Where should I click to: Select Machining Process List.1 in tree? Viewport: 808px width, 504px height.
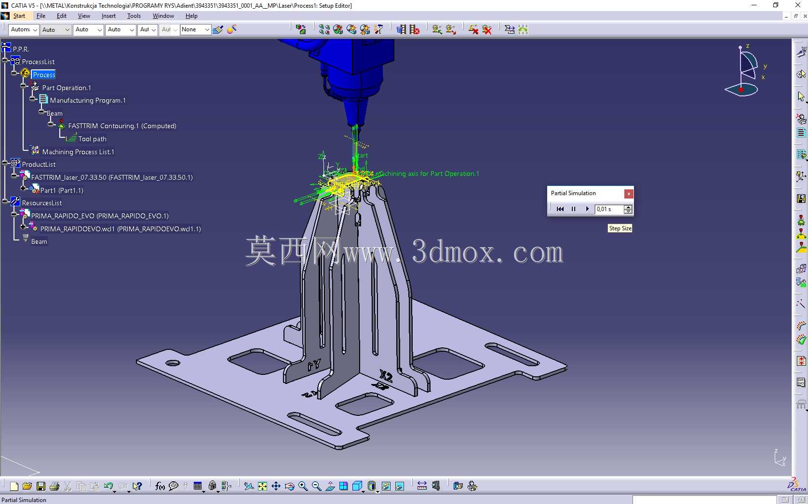click(78, 152)
